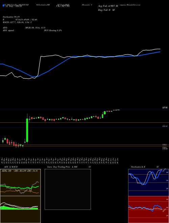The height and width of the screenshot is (223, 169).
Task: Click the '122.43' price level label
Action: (x=165, y=126)
